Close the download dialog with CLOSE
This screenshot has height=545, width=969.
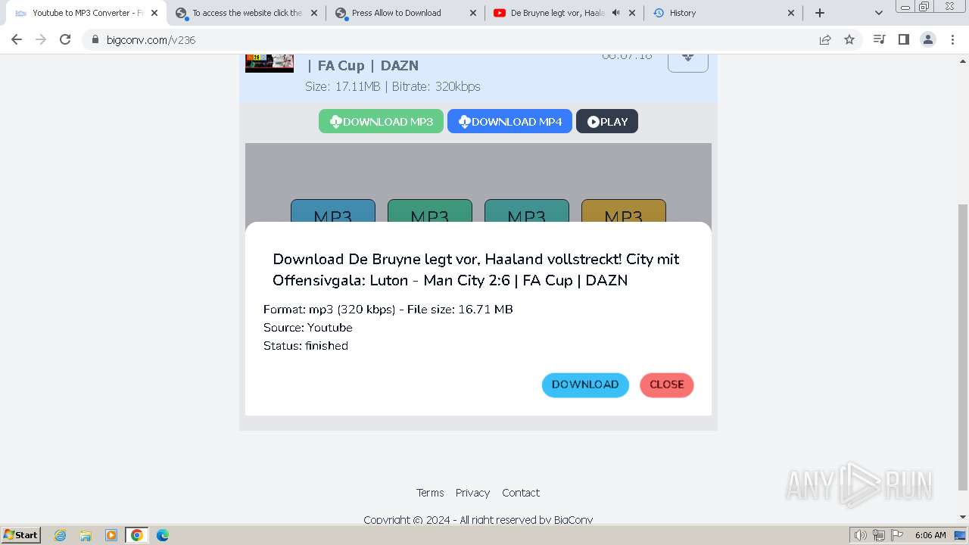[667, 385]
